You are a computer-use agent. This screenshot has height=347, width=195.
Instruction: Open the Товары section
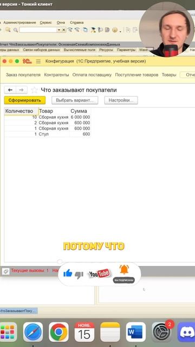pyautogui.click(x=169, y=75)
